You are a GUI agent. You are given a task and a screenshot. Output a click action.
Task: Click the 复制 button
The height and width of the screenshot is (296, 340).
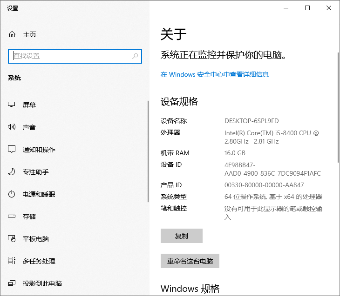pos(182,236)
